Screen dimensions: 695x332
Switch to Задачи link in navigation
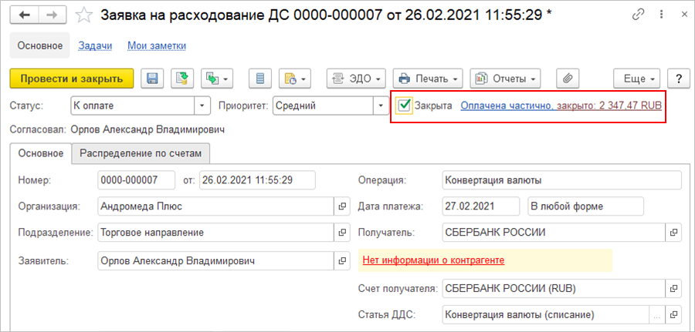click(x=95, y=45)
